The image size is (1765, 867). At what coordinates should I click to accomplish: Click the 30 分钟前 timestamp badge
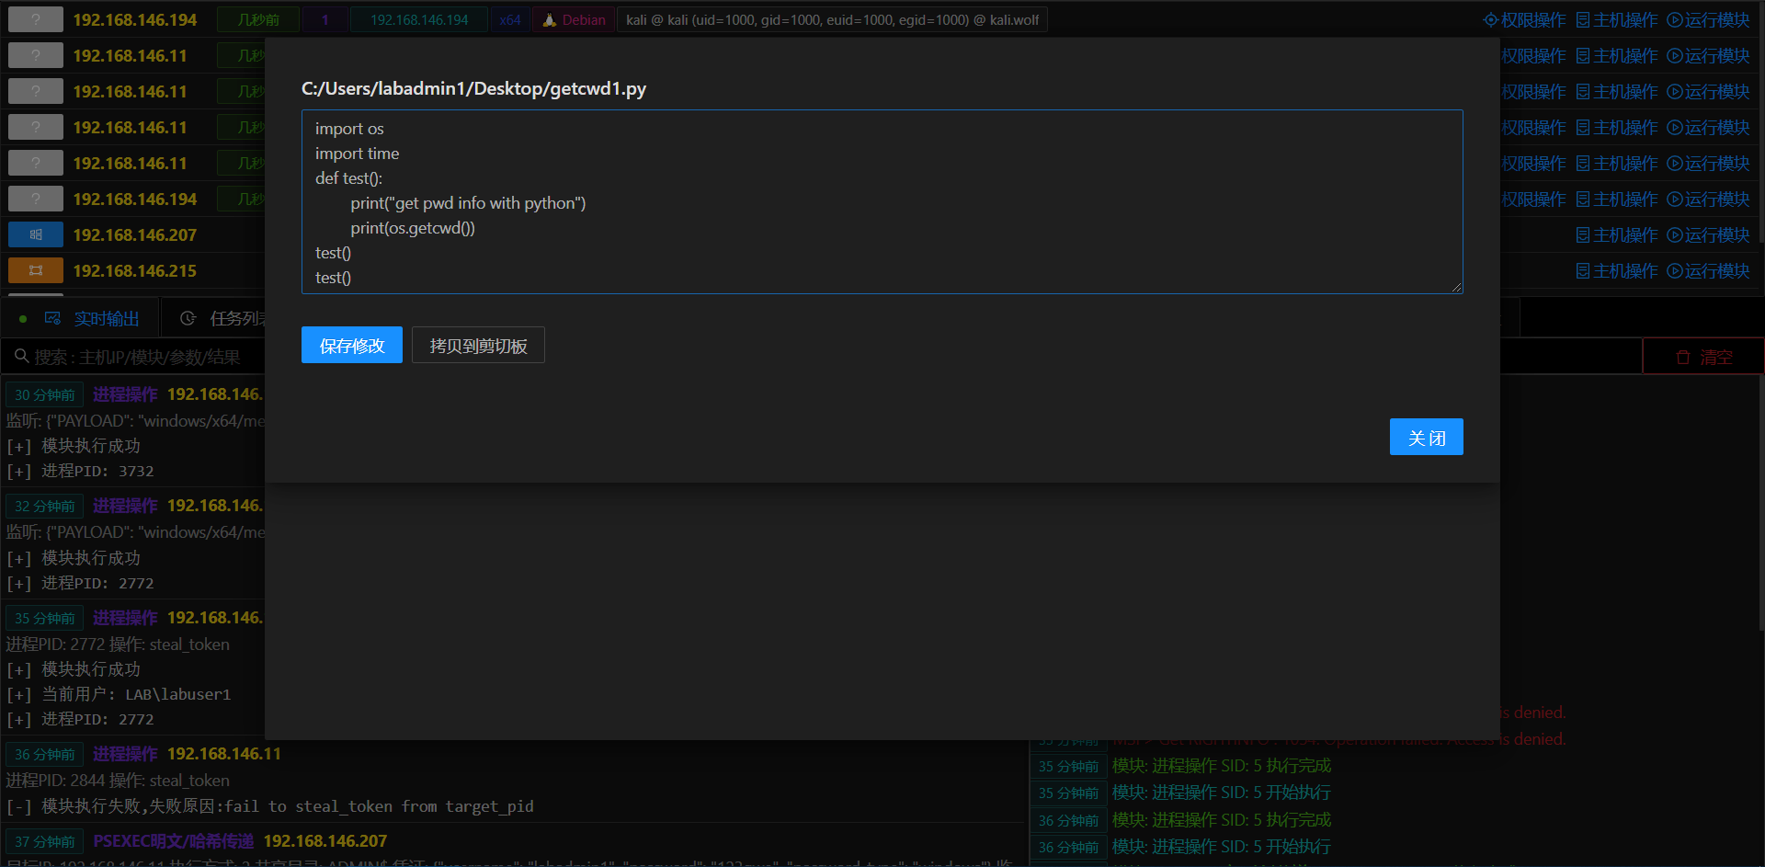click(45, 394)
